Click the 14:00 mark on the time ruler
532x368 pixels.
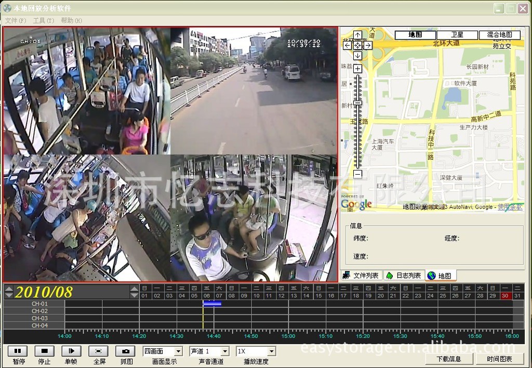click(64, 336)
